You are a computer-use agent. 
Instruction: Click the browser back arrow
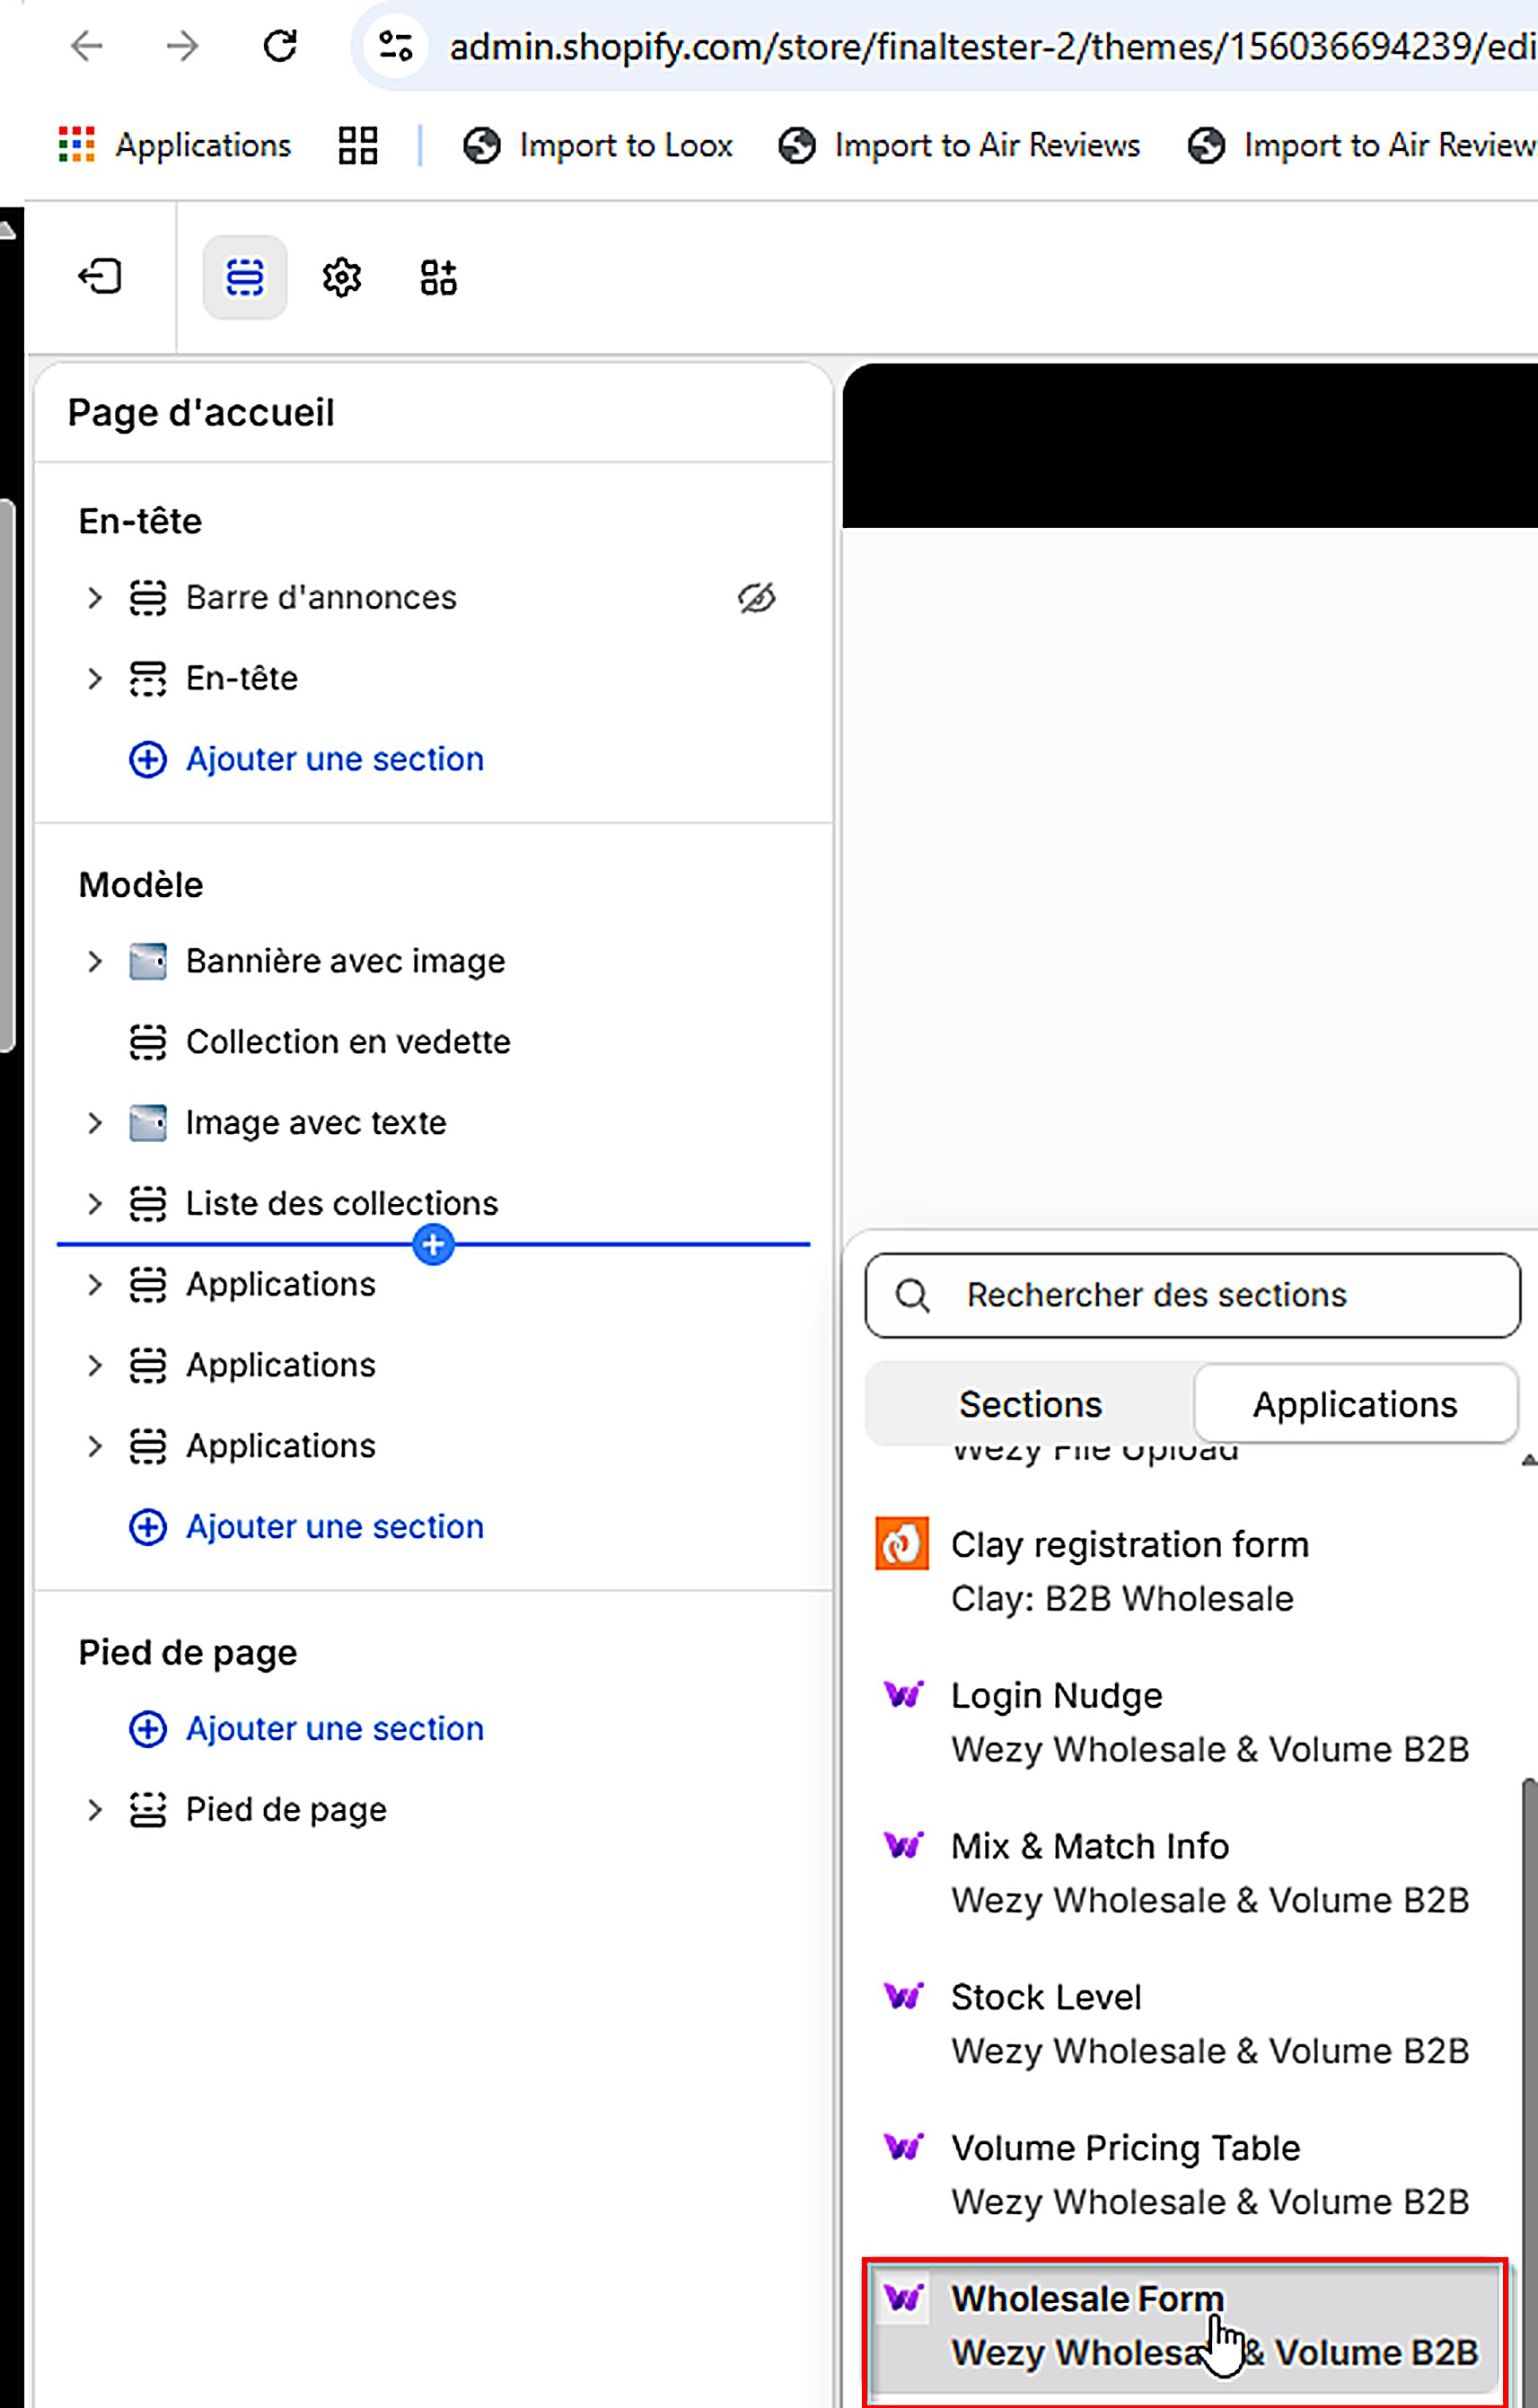tap(88, 46)
